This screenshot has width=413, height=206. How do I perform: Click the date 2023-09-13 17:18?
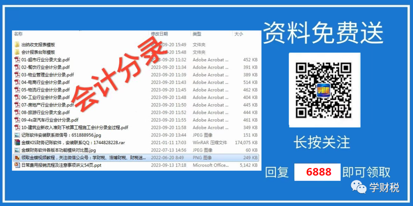[x=169, y=165]
